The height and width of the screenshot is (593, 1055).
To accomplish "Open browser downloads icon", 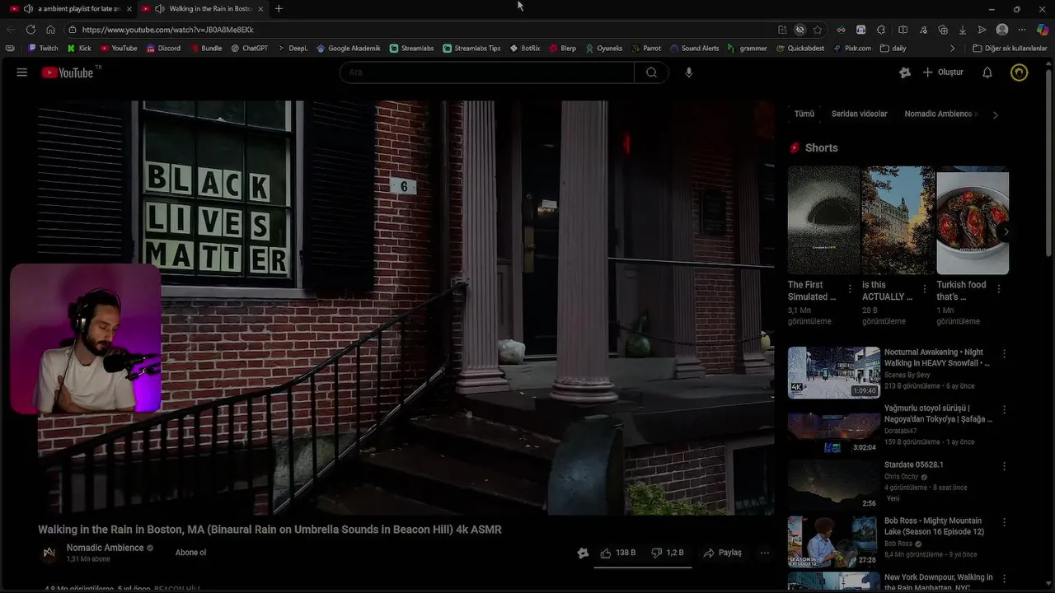I will click(x=963, y=30).
